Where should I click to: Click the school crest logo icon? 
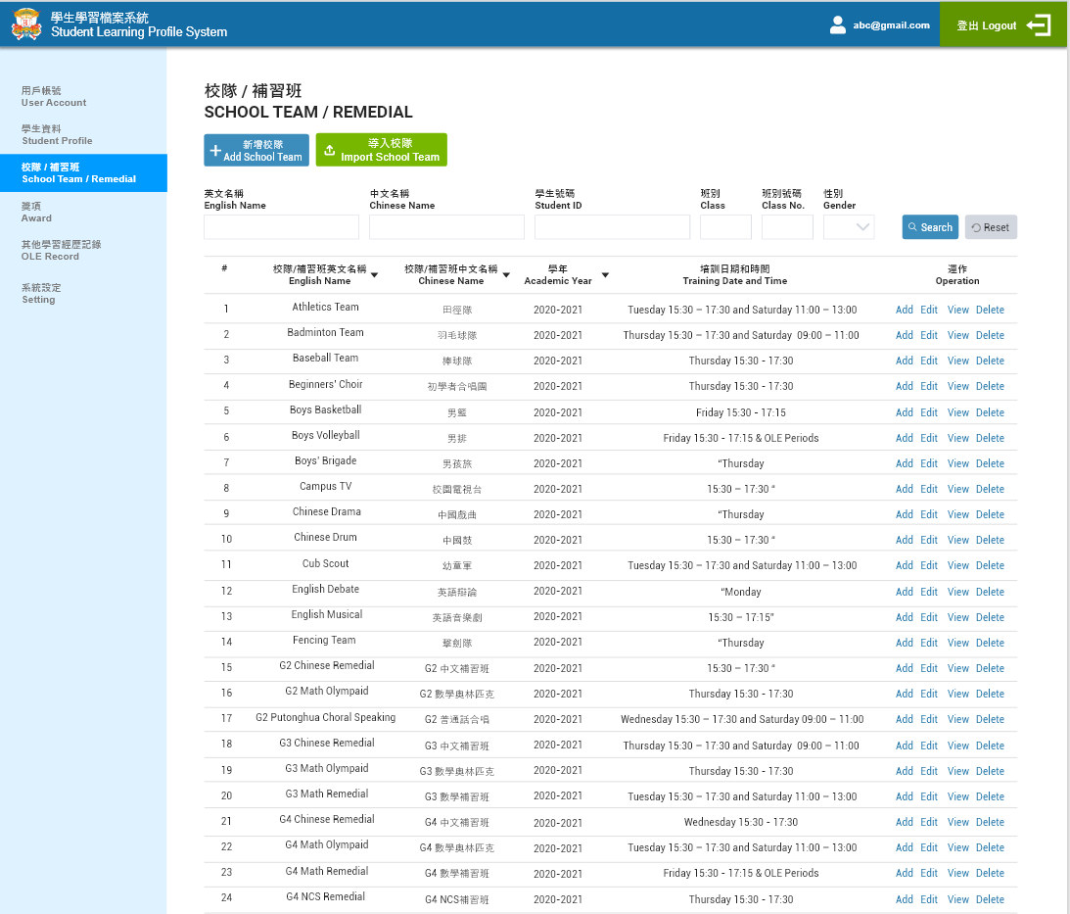(x=26, y=24)
